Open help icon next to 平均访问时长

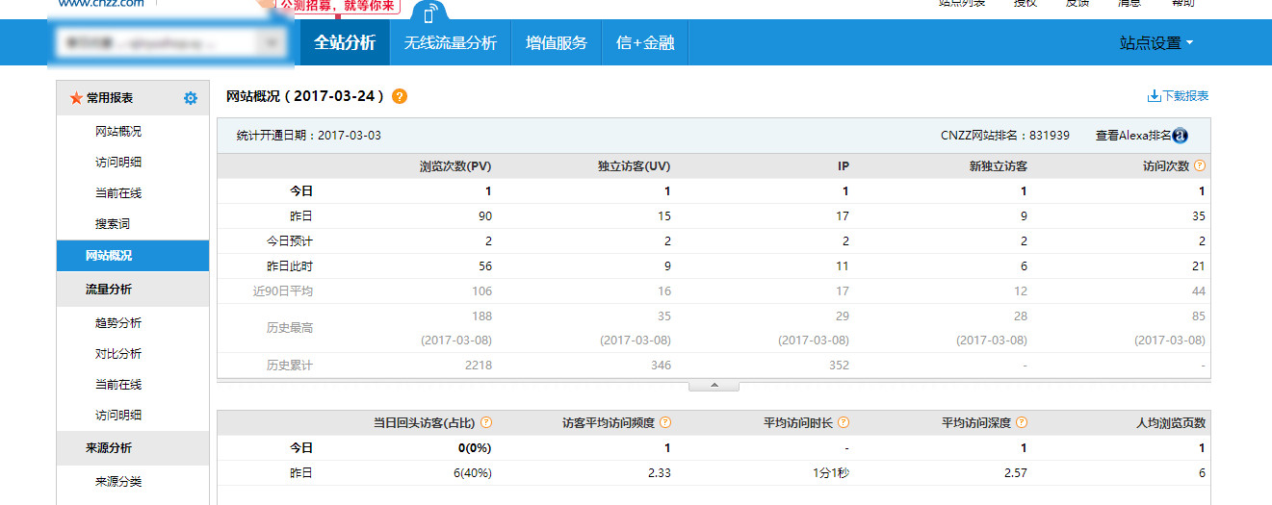pos(844,422)
